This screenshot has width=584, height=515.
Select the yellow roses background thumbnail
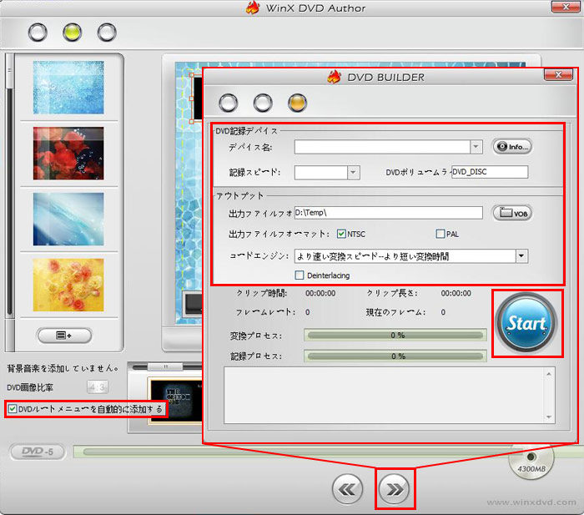[68, 285]
